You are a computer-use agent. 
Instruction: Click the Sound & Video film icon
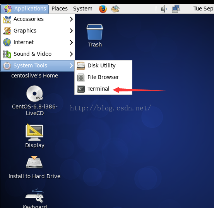pos(7,54)
